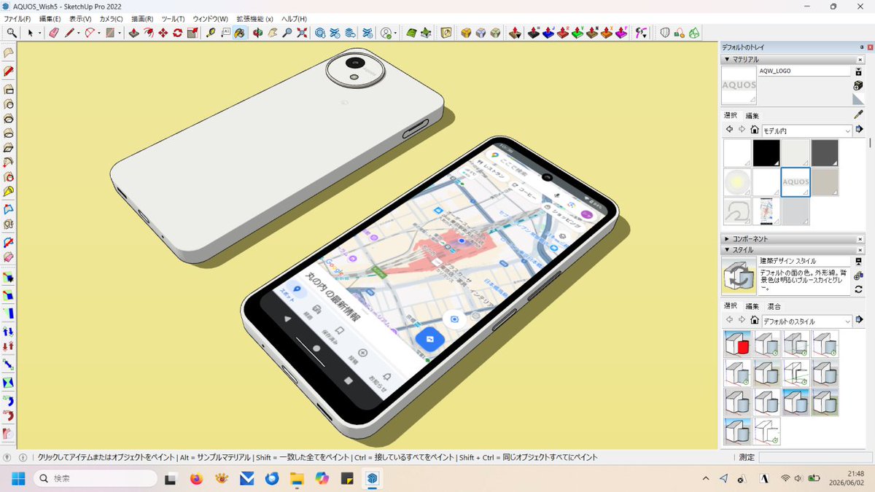Open the カメラ(C) menu

pos(111,18)
